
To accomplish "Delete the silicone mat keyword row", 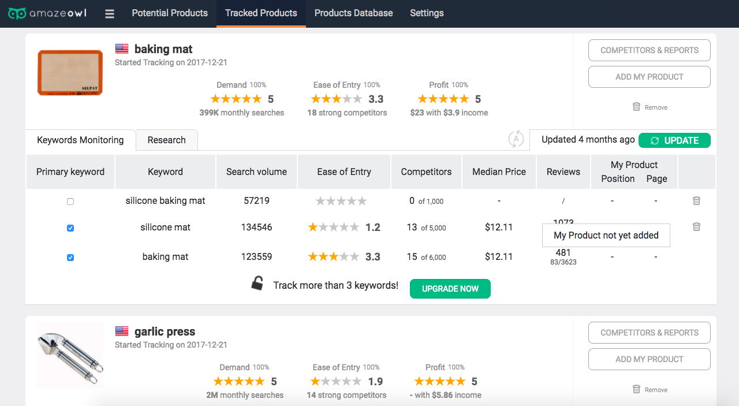I will tap(696, 227).
